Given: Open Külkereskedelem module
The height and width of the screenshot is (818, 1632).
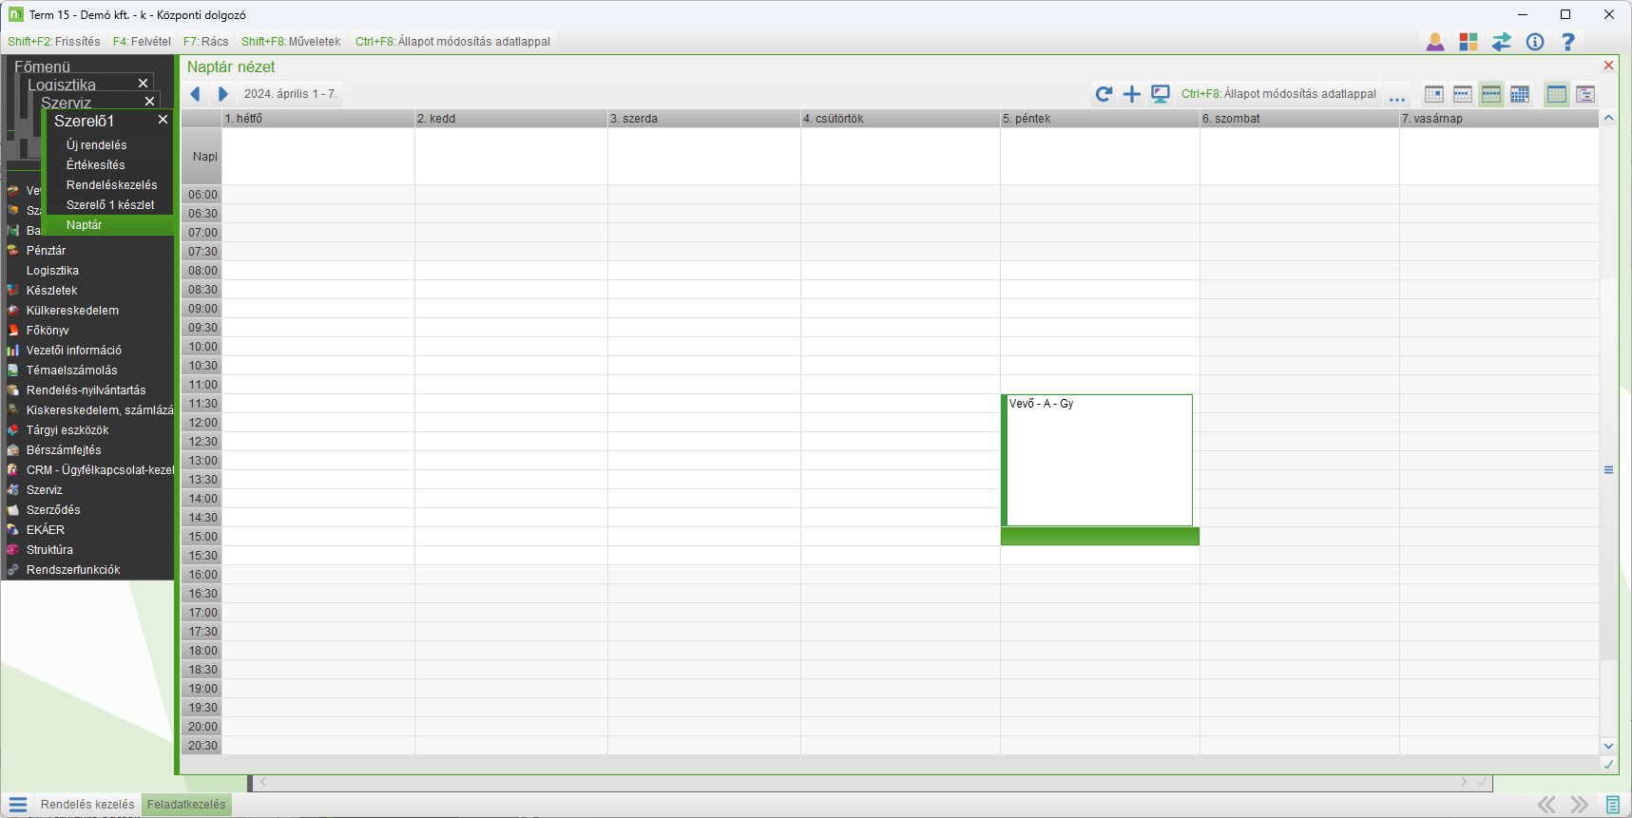Looking at the screenshot, I should 73,311.
